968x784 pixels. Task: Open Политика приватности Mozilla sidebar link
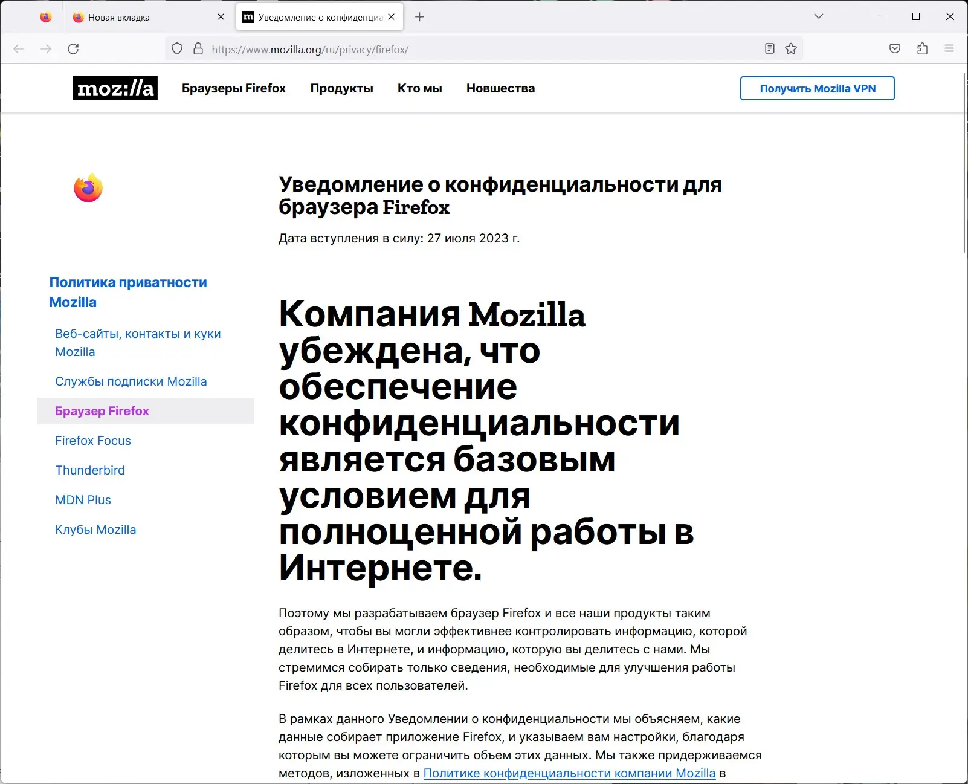click(x=128, y=292)
